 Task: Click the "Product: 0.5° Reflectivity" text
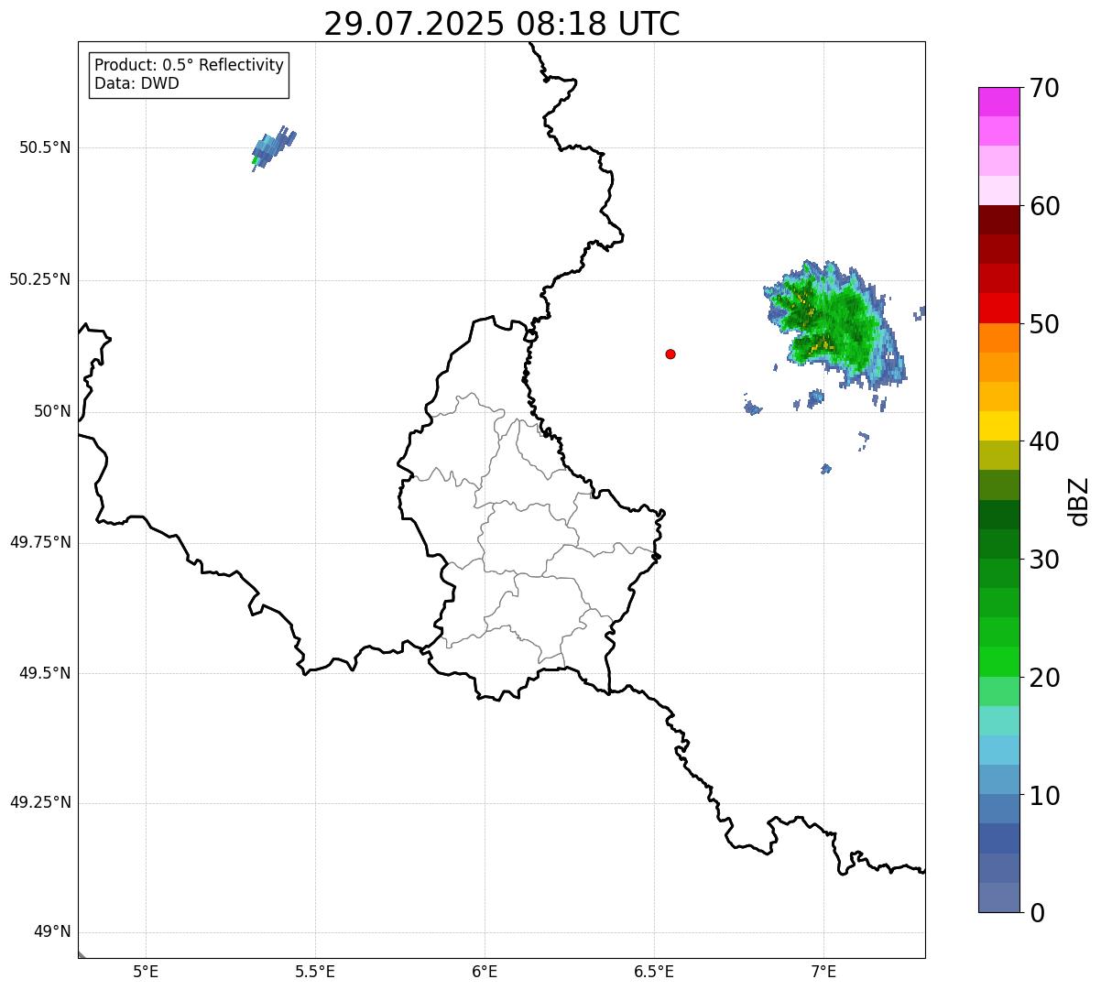click(189, 65)
